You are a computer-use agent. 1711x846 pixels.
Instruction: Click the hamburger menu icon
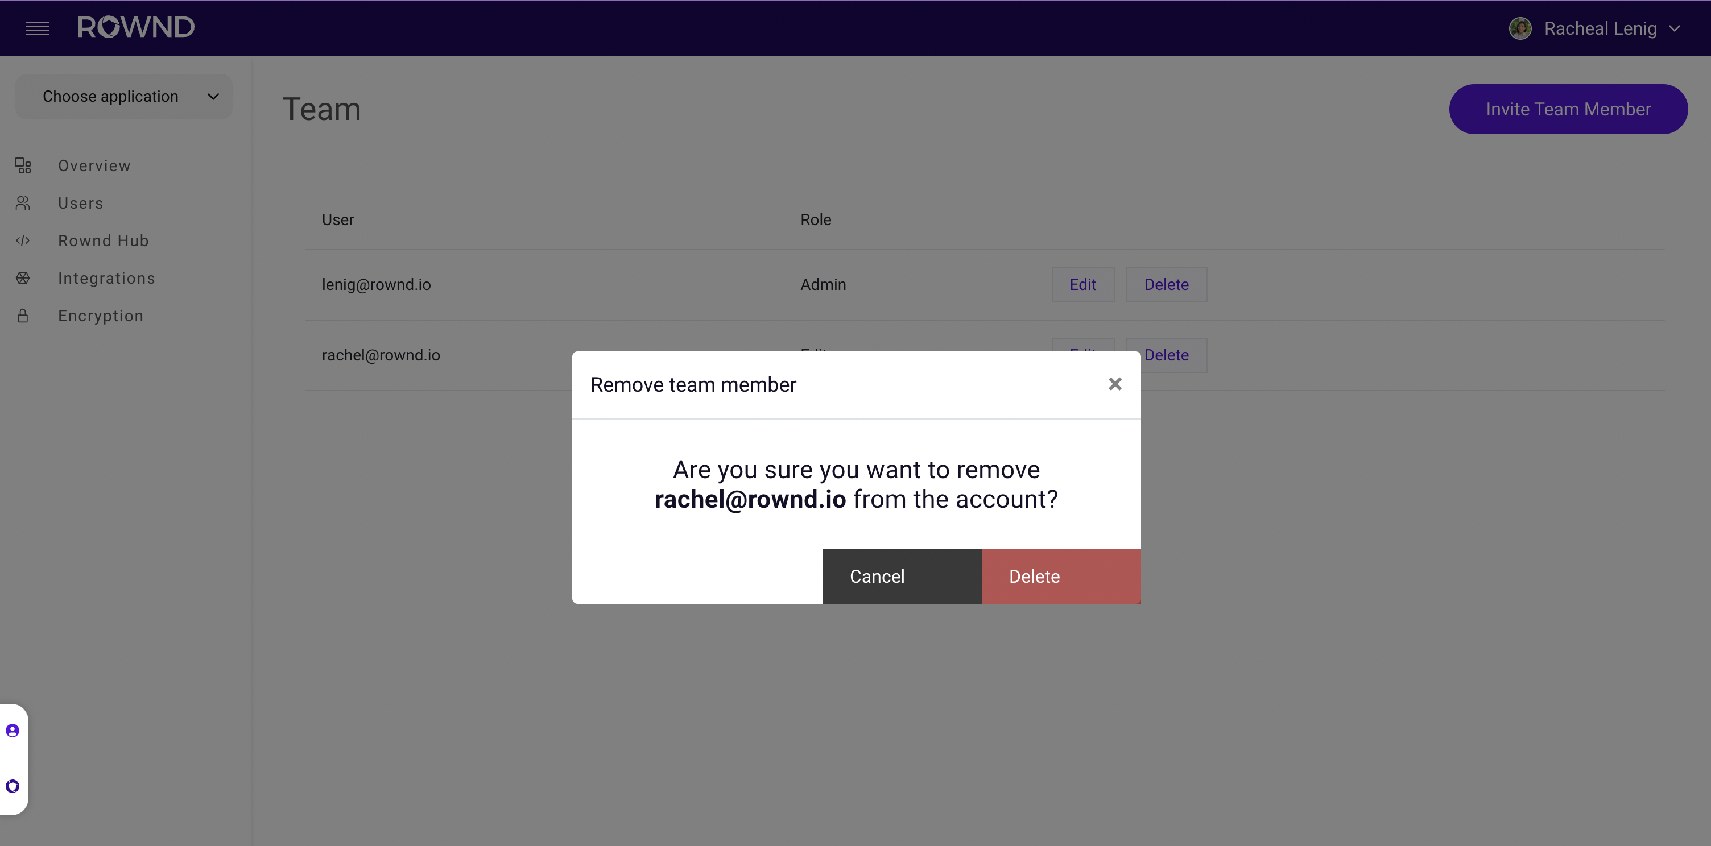click(37, 28)
